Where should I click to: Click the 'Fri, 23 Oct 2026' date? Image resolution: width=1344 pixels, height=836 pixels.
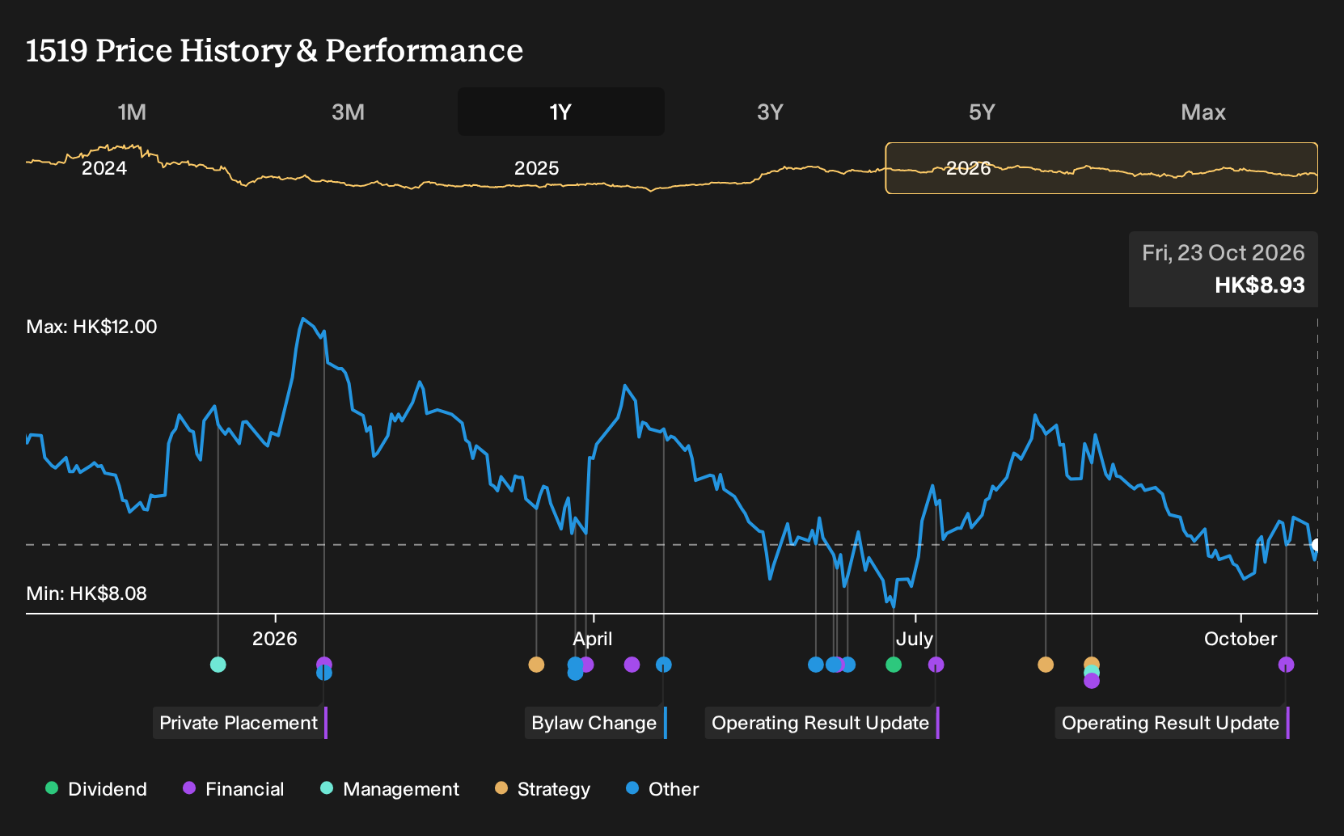(x=1224, y=253)
